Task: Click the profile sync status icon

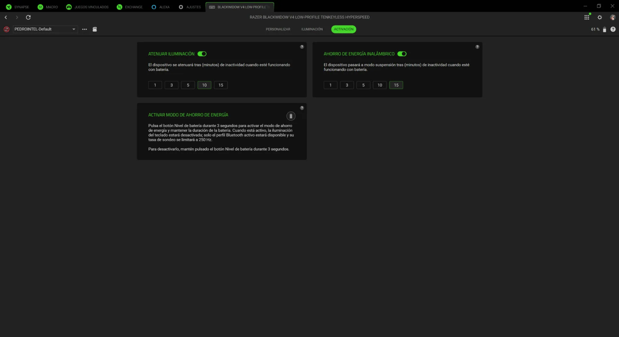Action: pos(7,29)
